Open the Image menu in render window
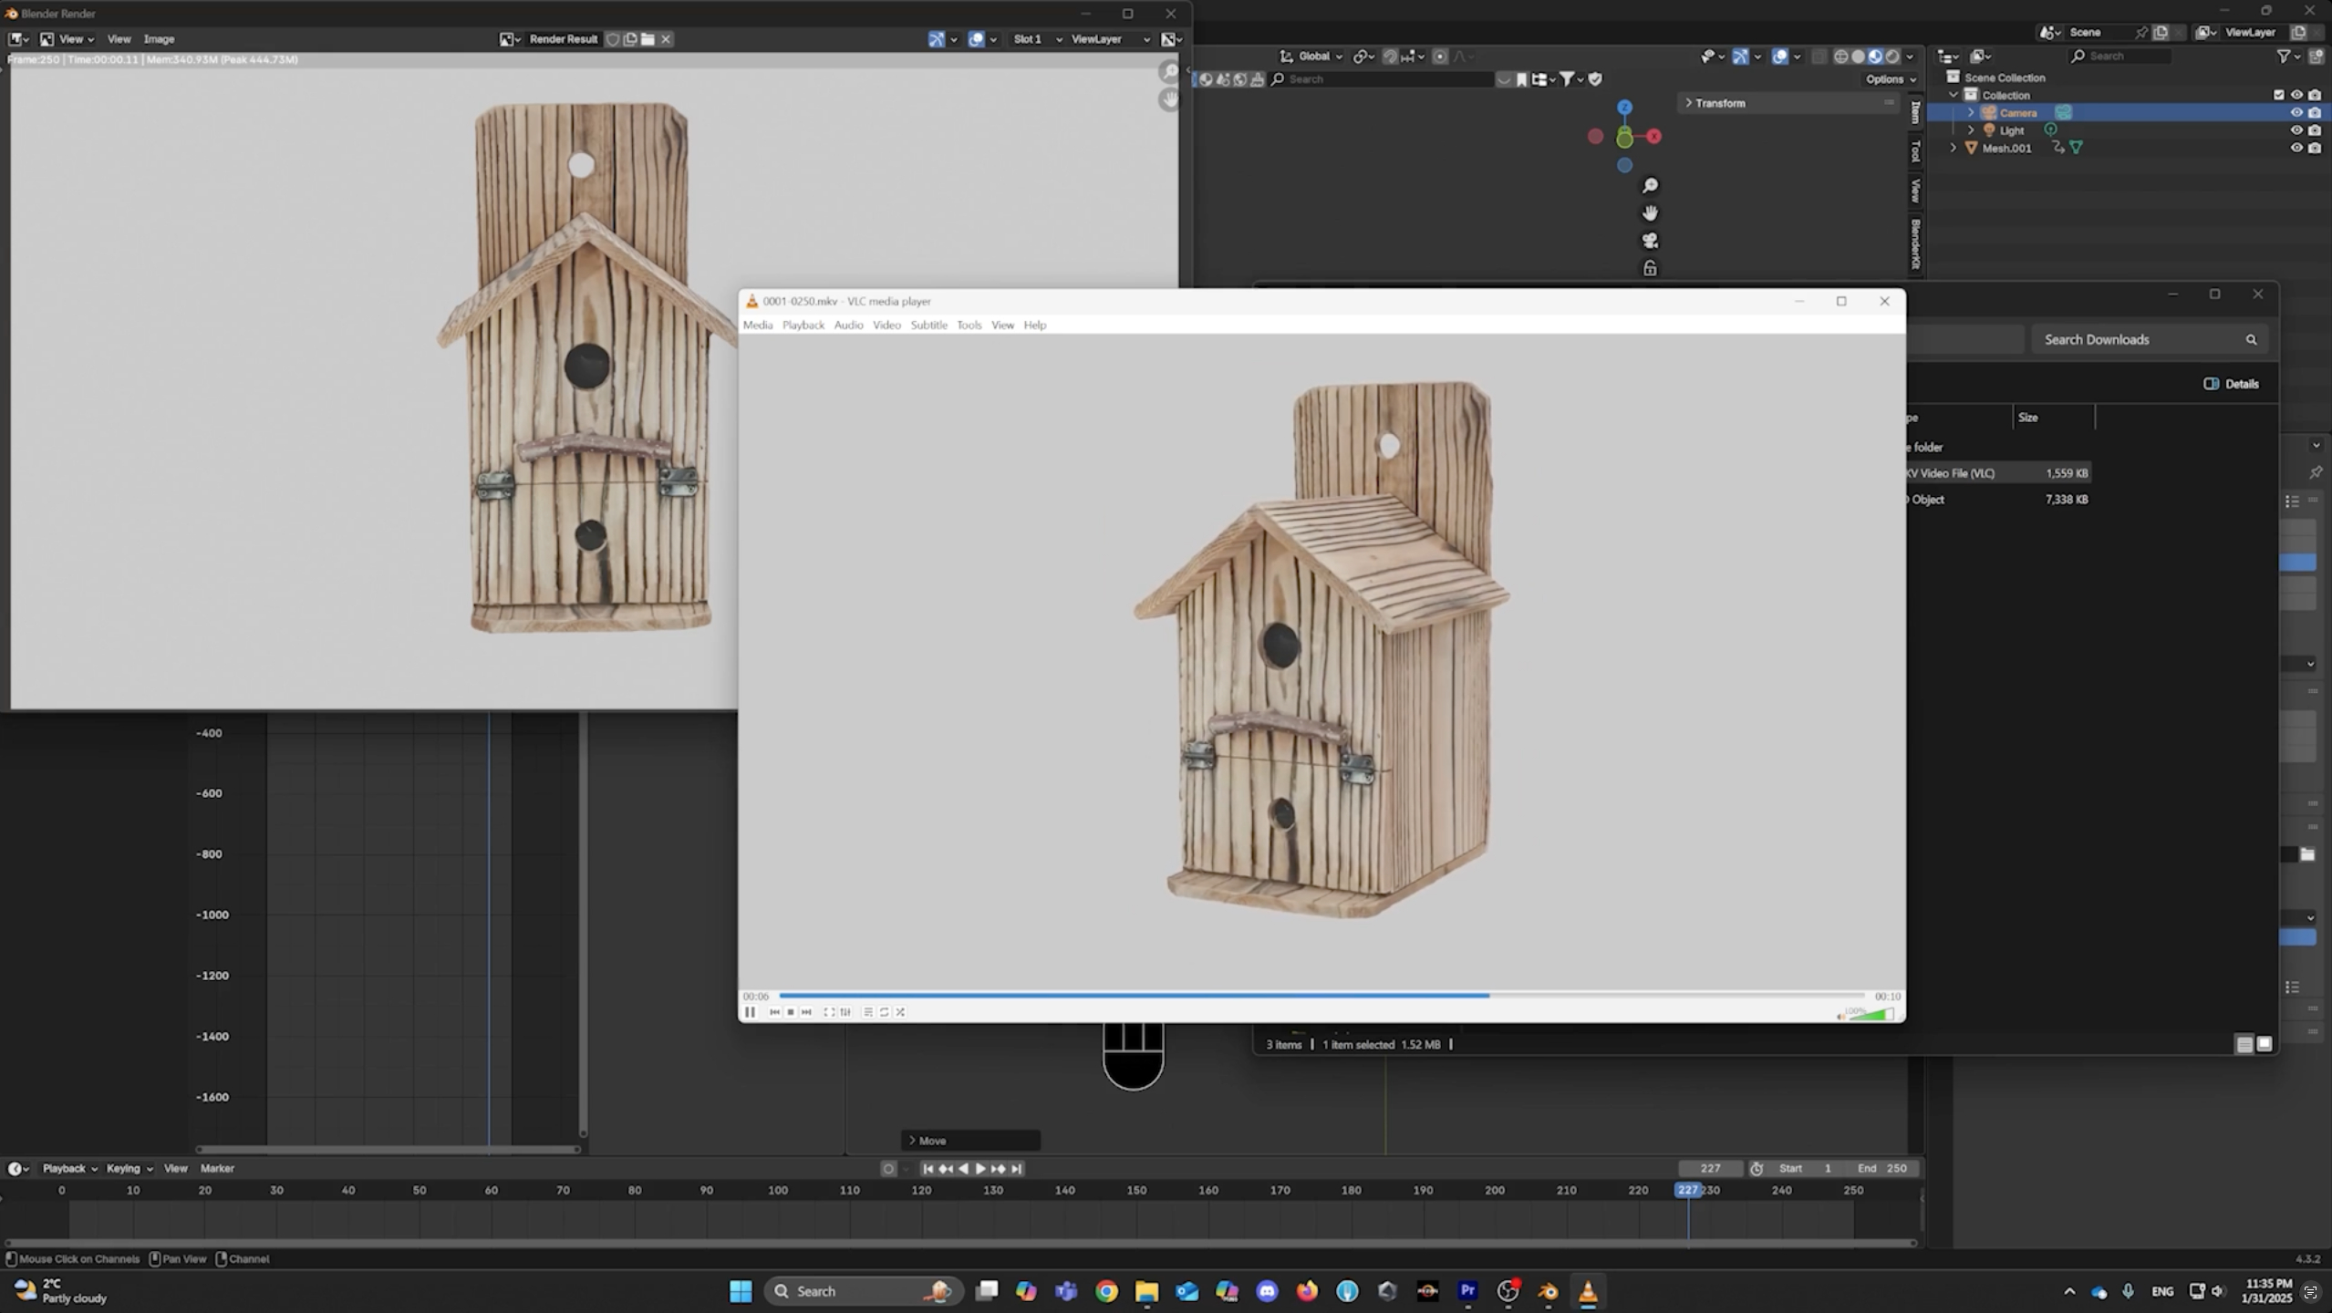 tap(159, 39)
